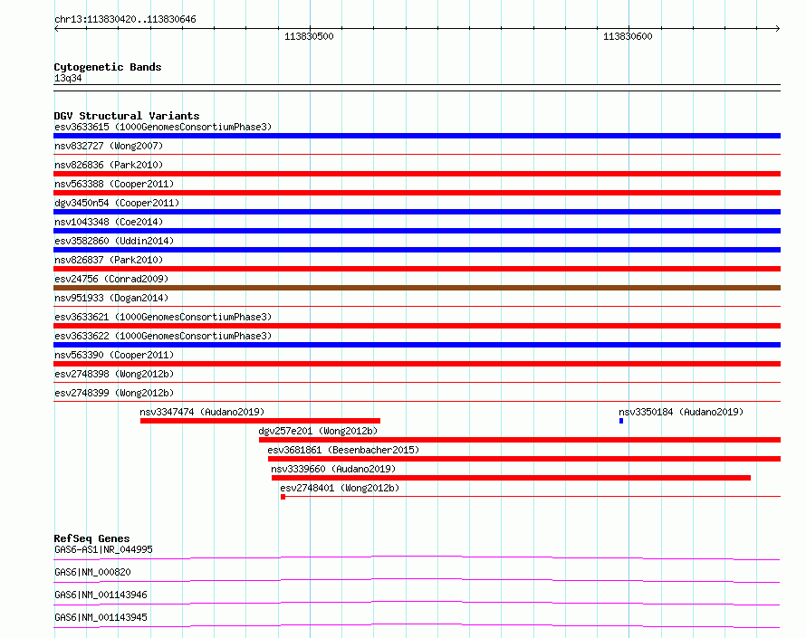
Task: Click the 113830600 ruler position label
Action: 628,36
